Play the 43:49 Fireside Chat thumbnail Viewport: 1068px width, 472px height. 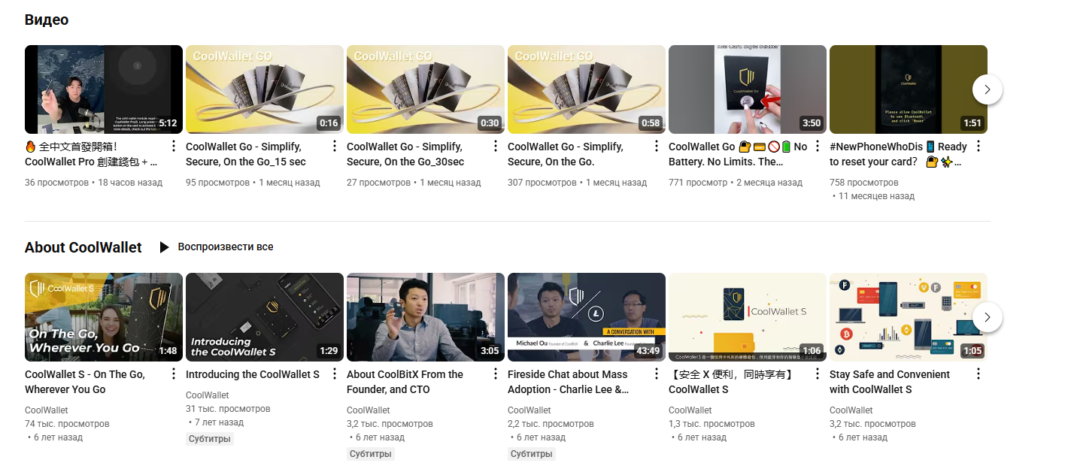pos(586,316)
